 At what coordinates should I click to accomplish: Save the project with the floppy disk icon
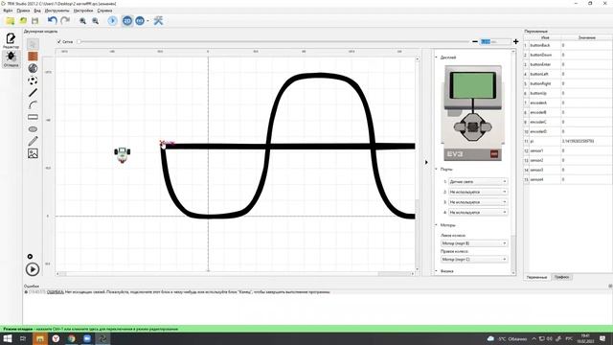35,21
